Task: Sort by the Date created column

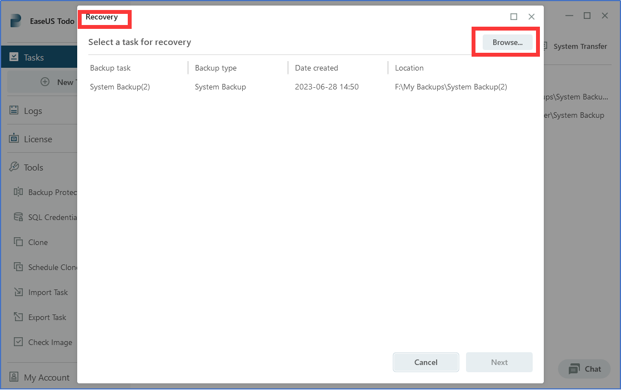Action: [317, 68]
